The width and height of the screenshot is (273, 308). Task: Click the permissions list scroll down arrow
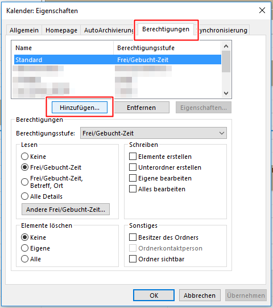click(226, 93)
